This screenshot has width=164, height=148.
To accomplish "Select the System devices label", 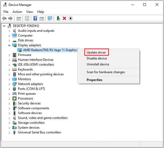I will (29, 128).
